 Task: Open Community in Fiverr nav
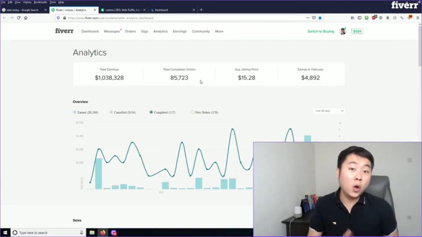pos(201,31)
